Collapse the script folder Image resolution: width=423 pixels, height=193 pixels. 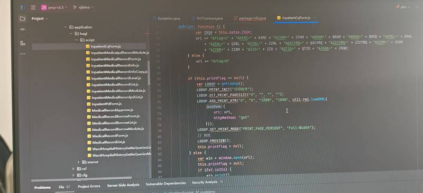(77, 40)
